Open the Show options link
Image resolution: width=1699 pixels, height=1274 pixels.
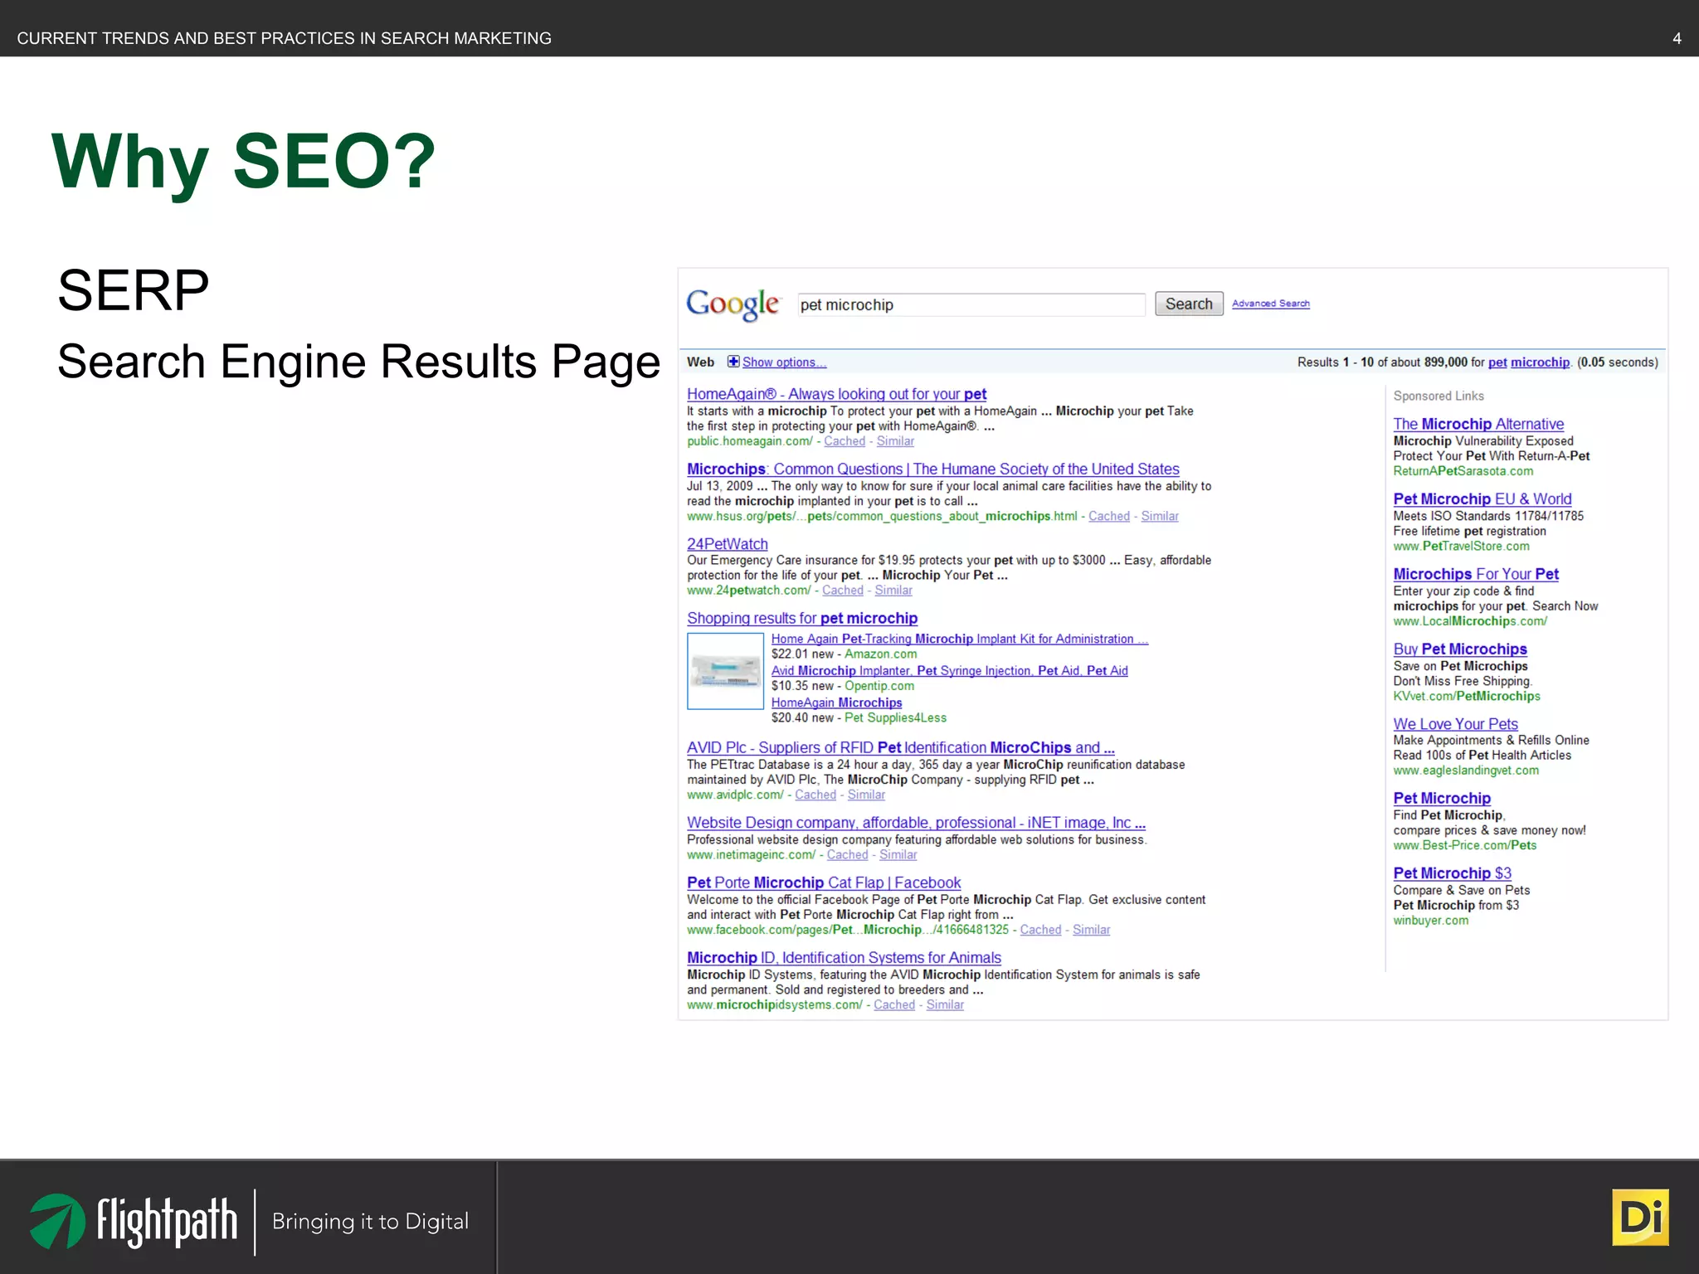point(784,362)
